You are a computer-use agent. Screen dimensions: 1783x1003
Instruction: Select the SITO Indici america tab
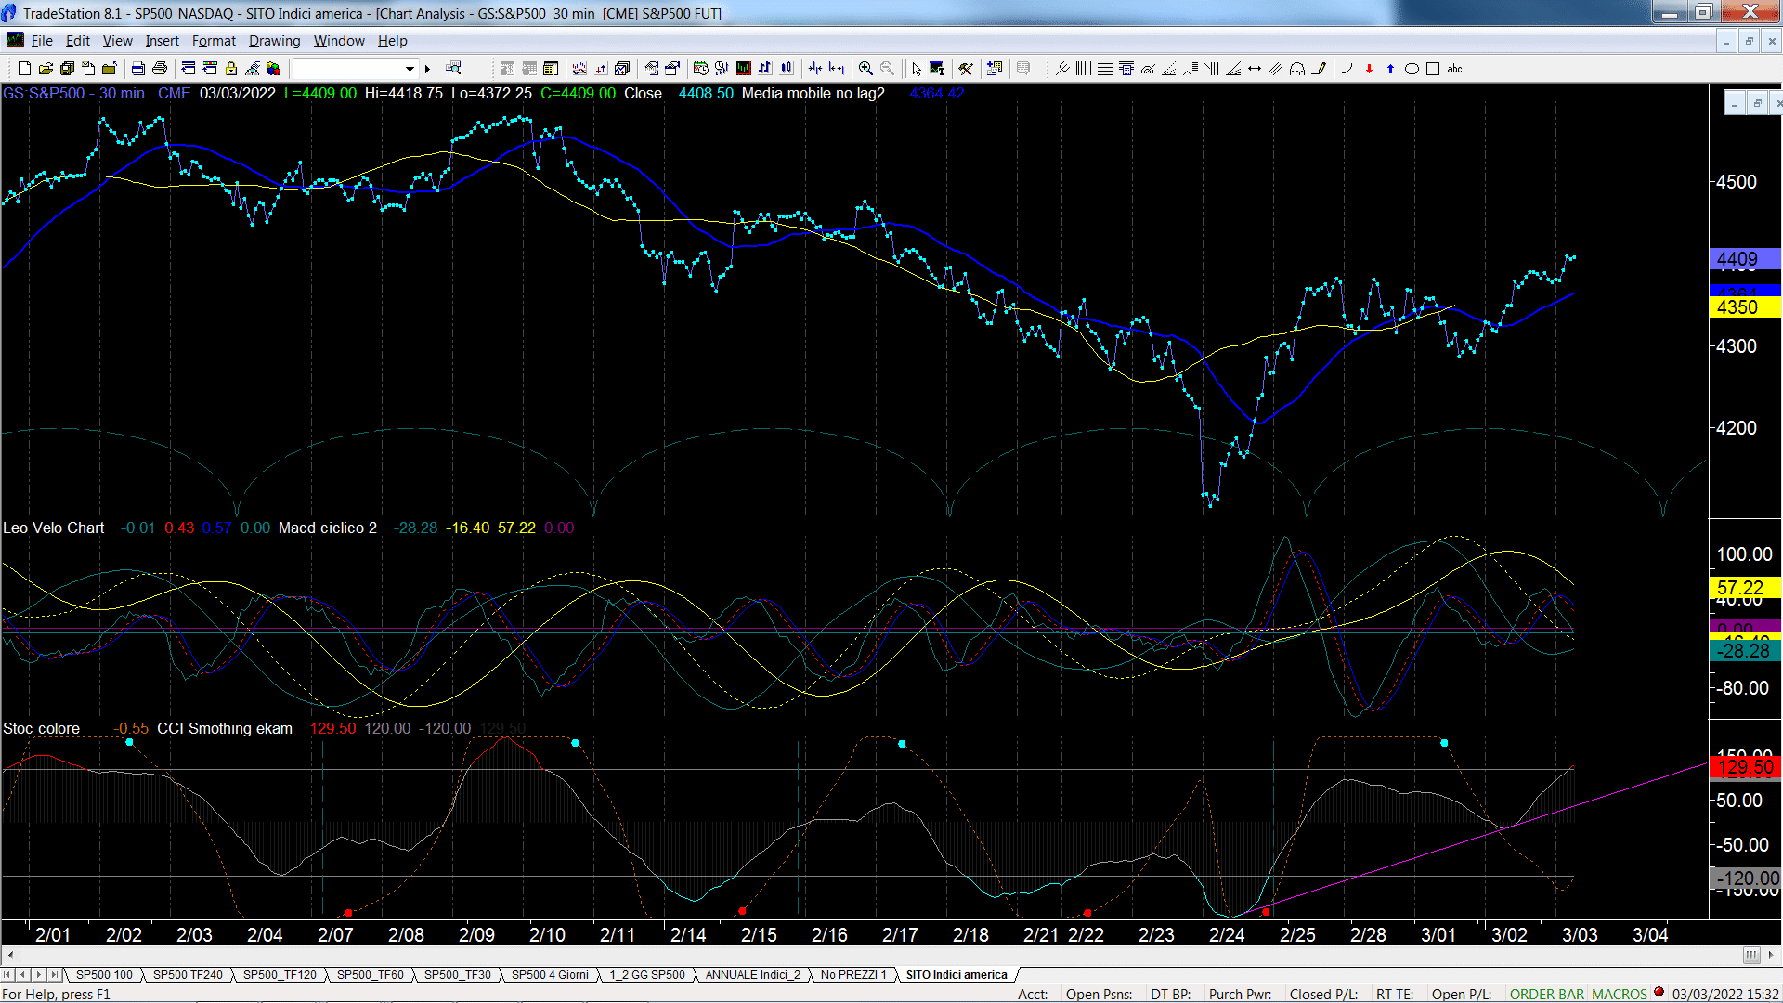[957, 974]
